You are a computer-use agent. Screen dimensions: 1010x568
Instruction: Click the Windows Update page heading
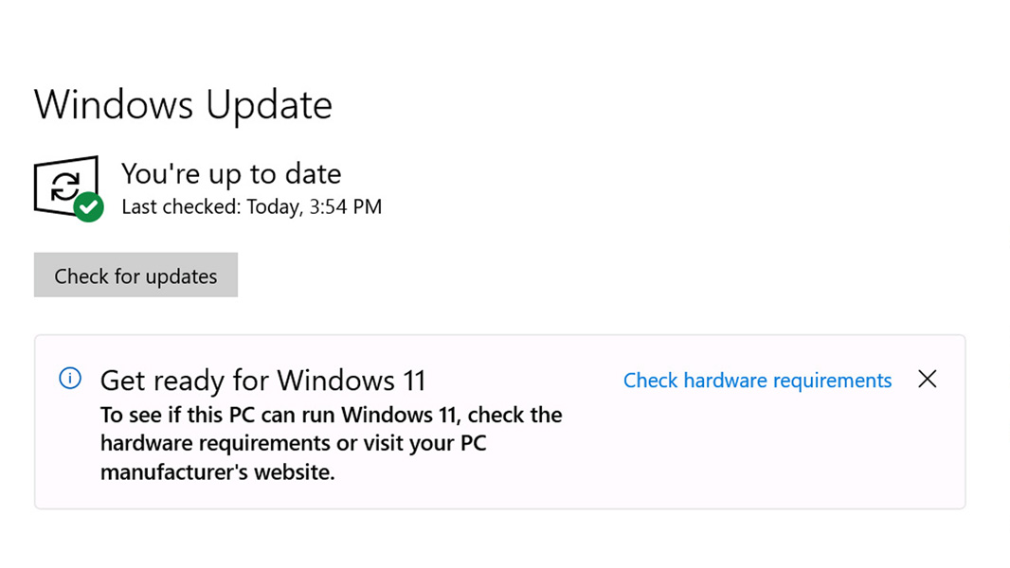click(x=183, y=104)
